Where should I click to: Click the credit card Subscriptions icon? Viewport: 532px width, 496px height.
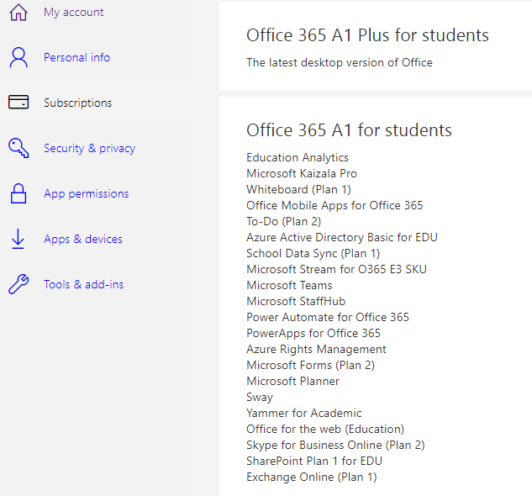[x=18, y=103]
